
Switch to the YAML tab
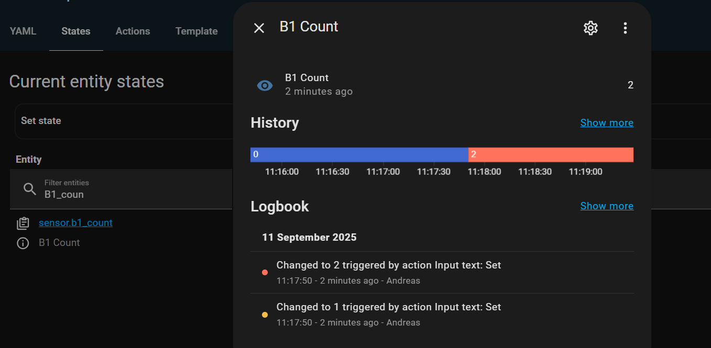[23, 31]
